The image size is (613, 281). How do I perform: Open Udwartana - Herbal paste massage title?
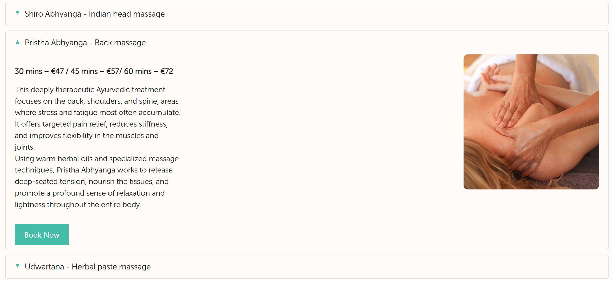(88, 267)
